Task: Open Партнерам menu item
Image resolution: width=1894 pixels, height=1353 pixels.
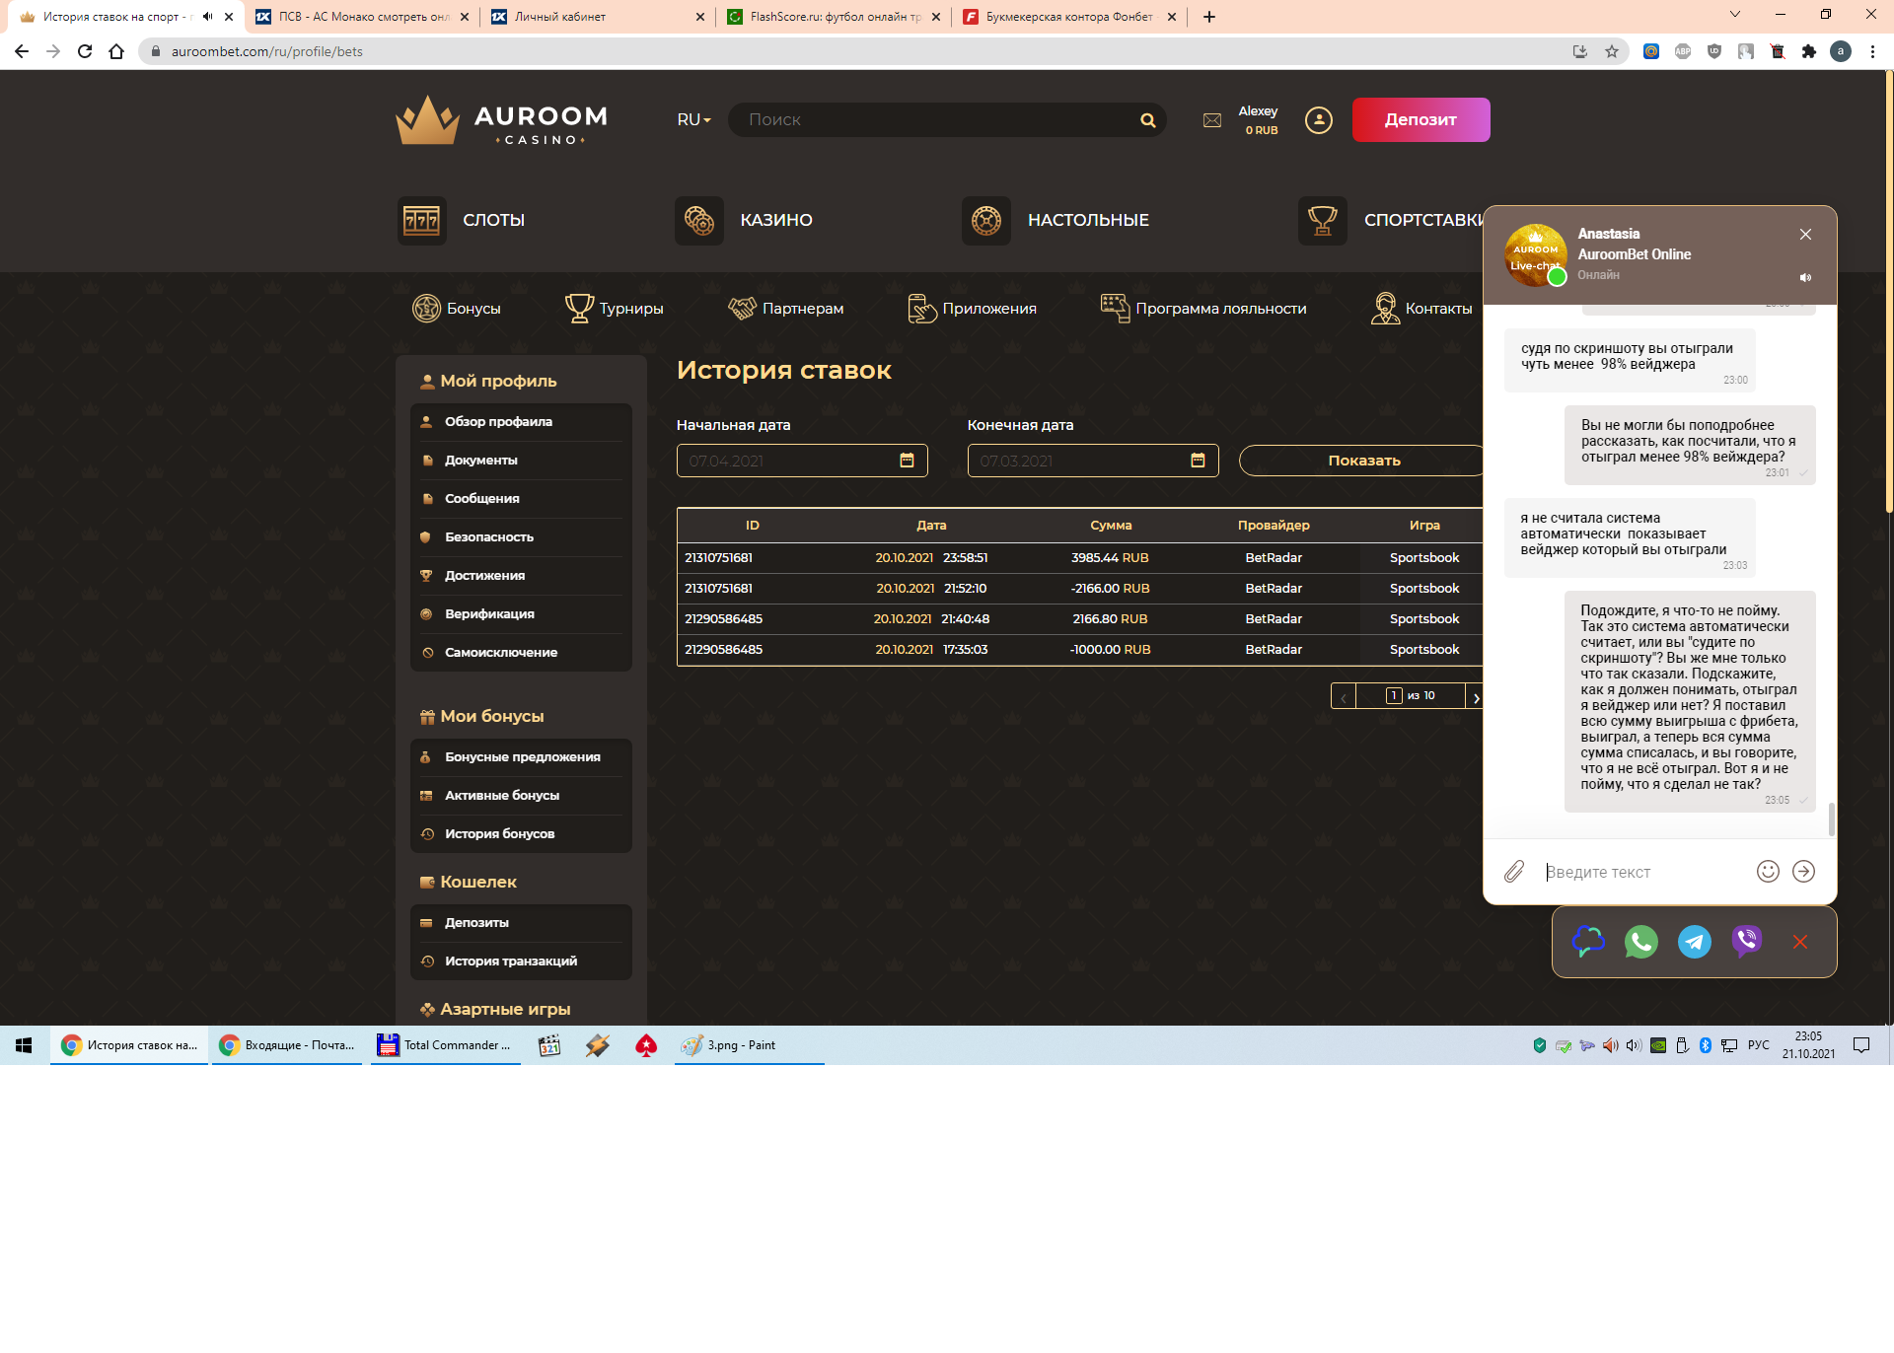Action: [x=786, y=309]
